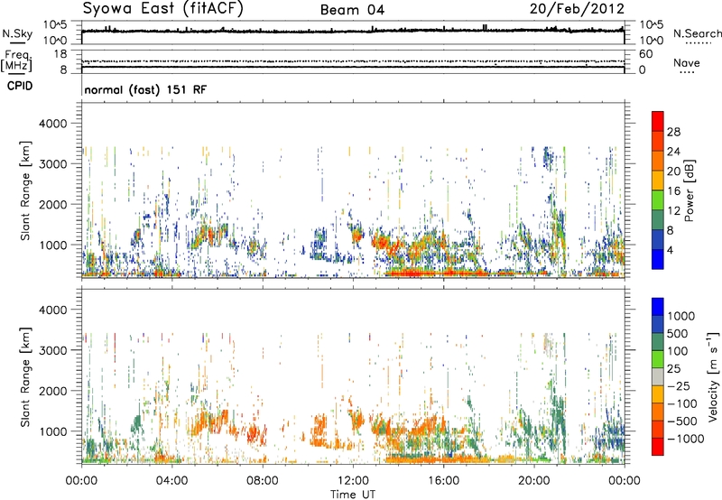Click the '12' Power colorbar label

pyautogui.click(x=673, y=211)
